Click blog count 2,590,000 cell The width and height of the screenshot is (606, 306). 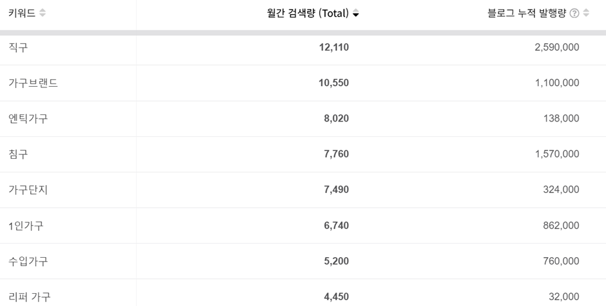[557, 48]
